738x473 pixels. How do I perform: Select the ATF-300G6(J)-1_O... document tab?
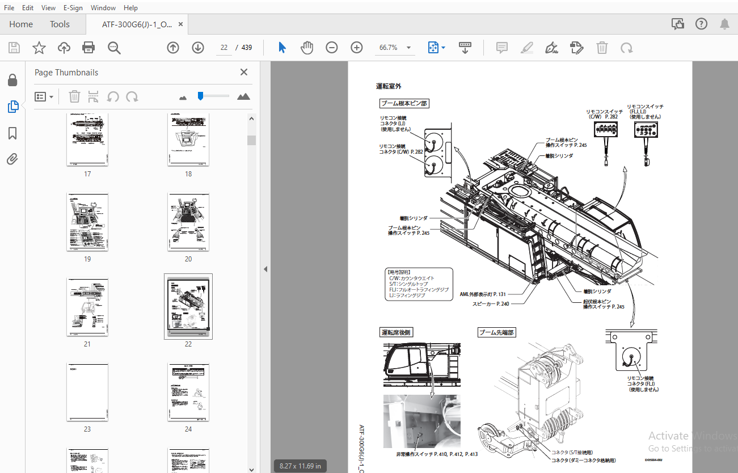pos(137,24)
